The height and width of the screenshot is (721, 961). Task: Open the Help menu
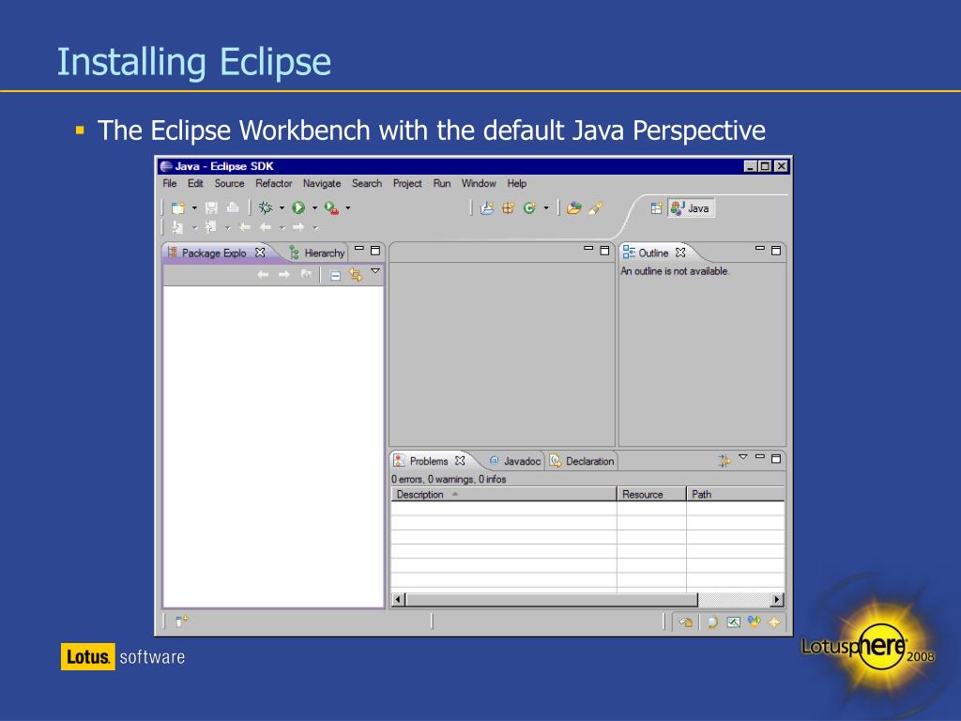click(x=517, y=183)
